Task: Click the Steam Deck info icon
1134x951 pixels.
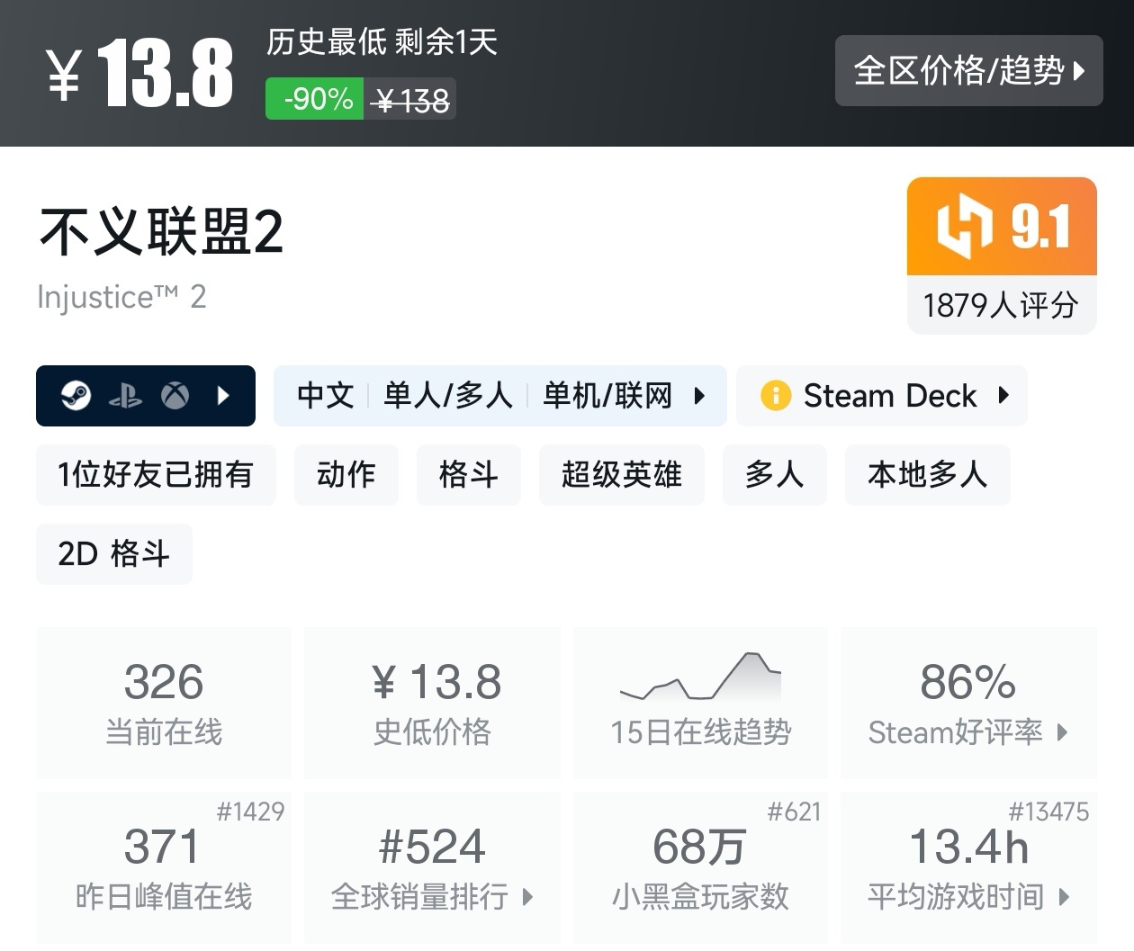Action: coord(775,395)
